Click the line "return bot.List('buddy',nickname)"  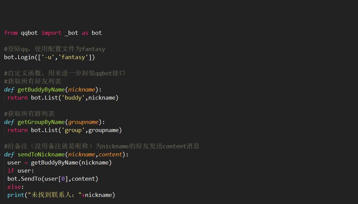(x=63, y=98)
